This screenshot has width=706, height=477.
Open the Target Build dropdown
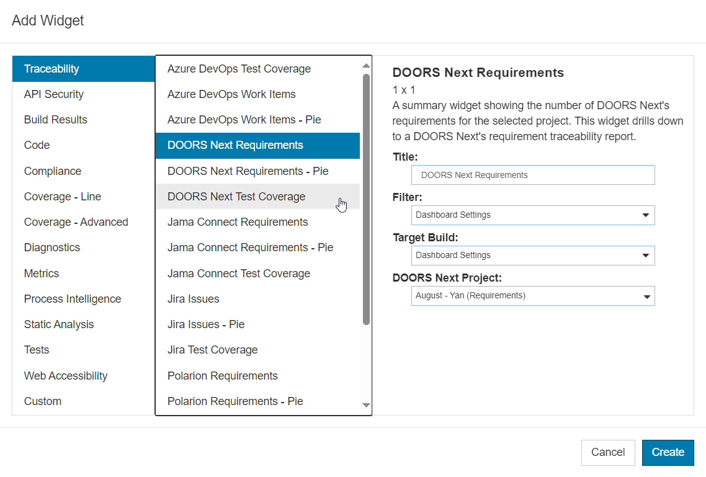point(533,256)
